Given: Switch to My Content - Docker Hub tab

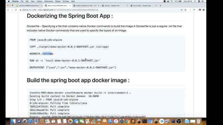Looking at the screenshot, I should click(143, 6).
